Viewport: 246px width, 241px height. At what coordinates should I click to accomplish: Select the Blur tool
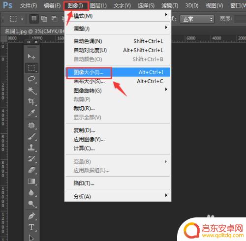click(31, 192)
